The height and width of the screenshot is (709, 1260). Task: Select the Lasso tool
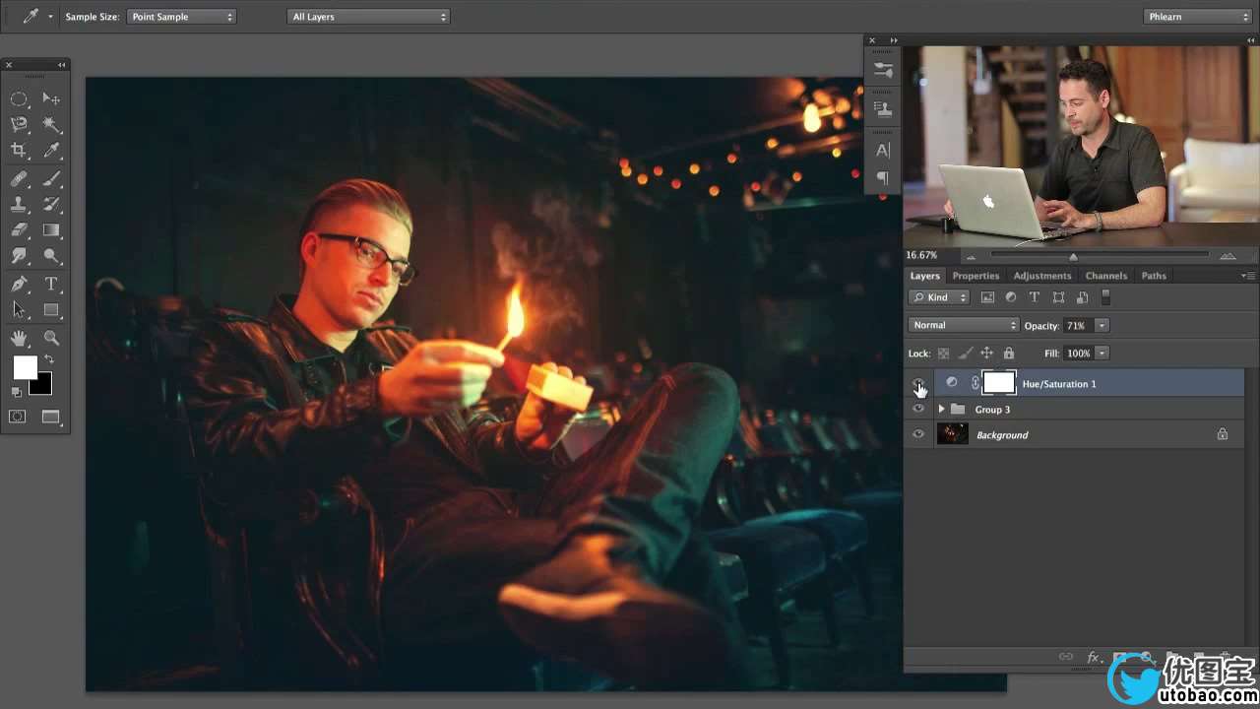19,125
